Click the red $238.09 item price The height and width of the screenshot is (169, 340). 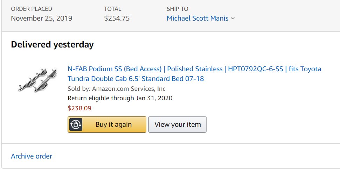79,108
